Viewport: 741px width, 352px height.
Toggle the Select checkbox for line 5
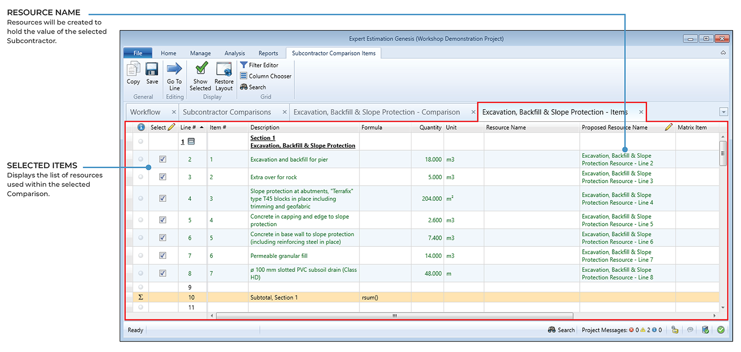[x=163, y=220]
